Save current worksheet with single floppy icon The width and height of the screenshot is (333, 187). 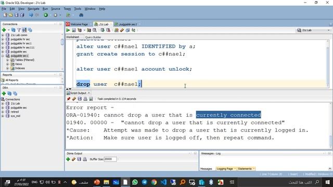[16, 15]
